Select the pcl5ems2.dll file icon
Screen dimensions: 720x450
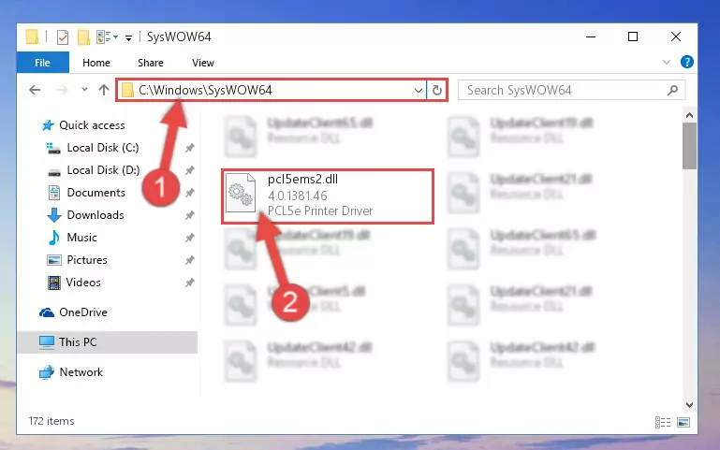pyautogui.click(x=241, y=193)
